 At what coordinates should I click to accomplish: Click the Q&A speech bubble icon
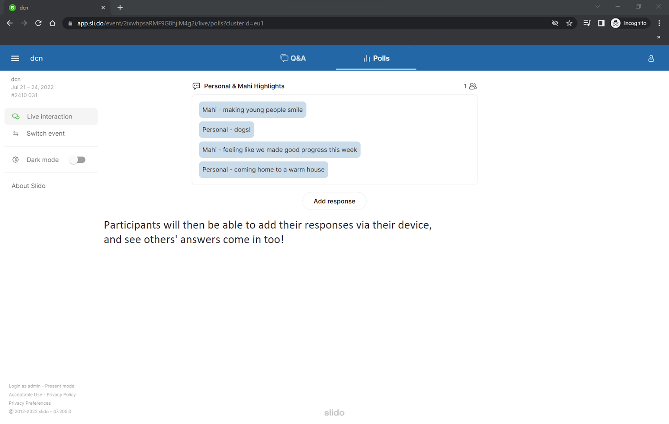(284, 58)
